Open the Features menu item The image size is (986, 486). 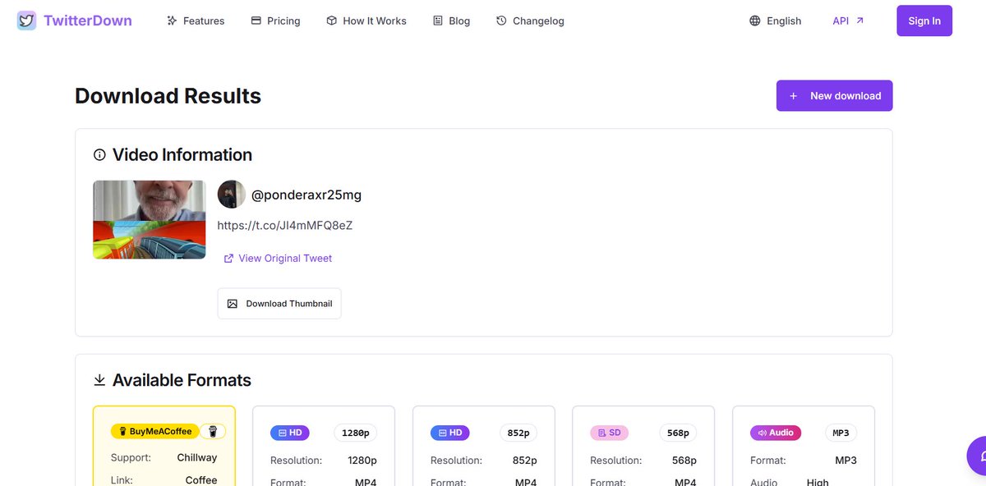point(196,21)
